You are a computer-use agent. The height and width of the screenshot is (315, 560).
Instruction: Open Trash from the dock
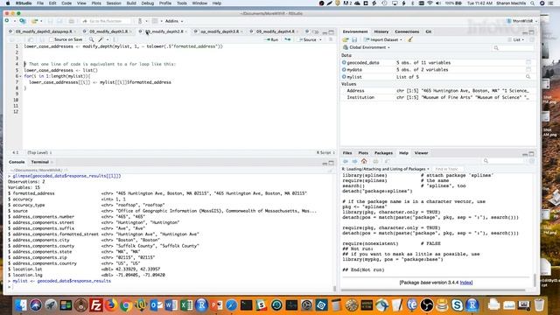tap(539, 305)
